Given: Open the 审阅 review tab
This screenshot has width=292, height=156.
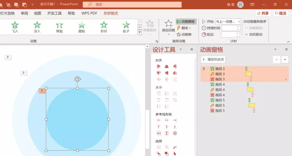Looking at the screenshot, I should 24,13.
